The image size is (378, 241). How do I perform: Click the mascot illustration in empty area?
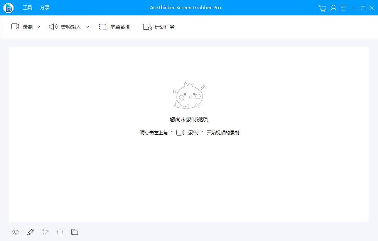tap(189, 95)
